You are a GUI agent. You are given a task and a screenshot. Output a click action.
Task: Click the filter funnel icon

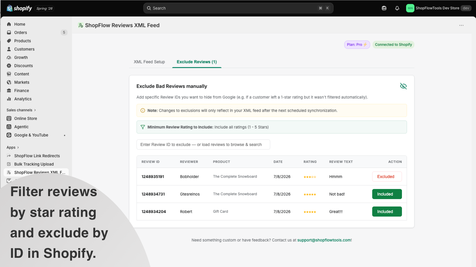(x=143, y=127)
